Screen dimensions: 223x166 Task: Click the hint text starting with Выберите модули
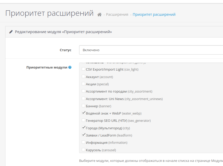click(x=151, y=161)
